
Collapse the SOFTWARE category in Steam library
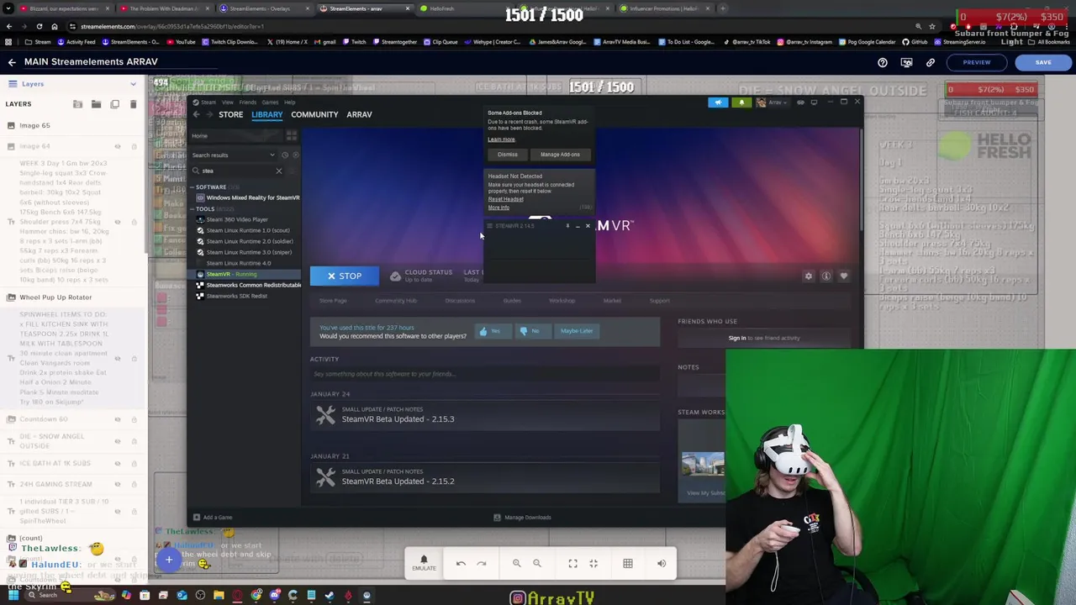click(191, 187)
